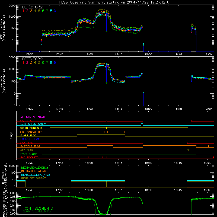Click green detector '6' in front segments legend
The image size is (217, 217).
click(x=43, y=11)
